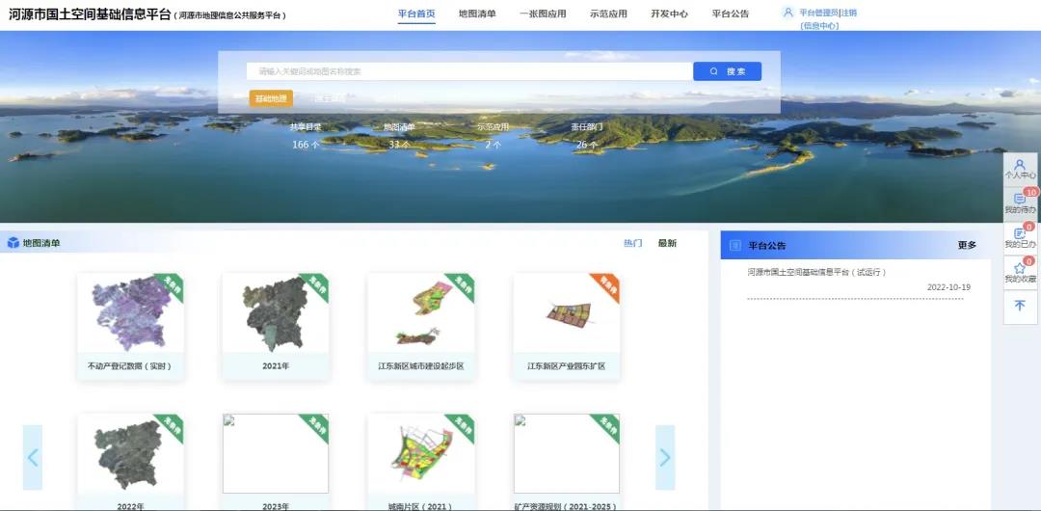Open the 江东新区产业园东扩区 map thumbnail
The height and width of the screenshot is (511, 1041).
click(x=567, y=313)
